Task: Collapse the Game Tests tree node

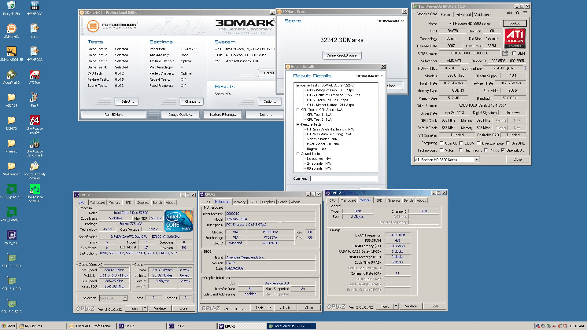Action: [x=298, y=85]
